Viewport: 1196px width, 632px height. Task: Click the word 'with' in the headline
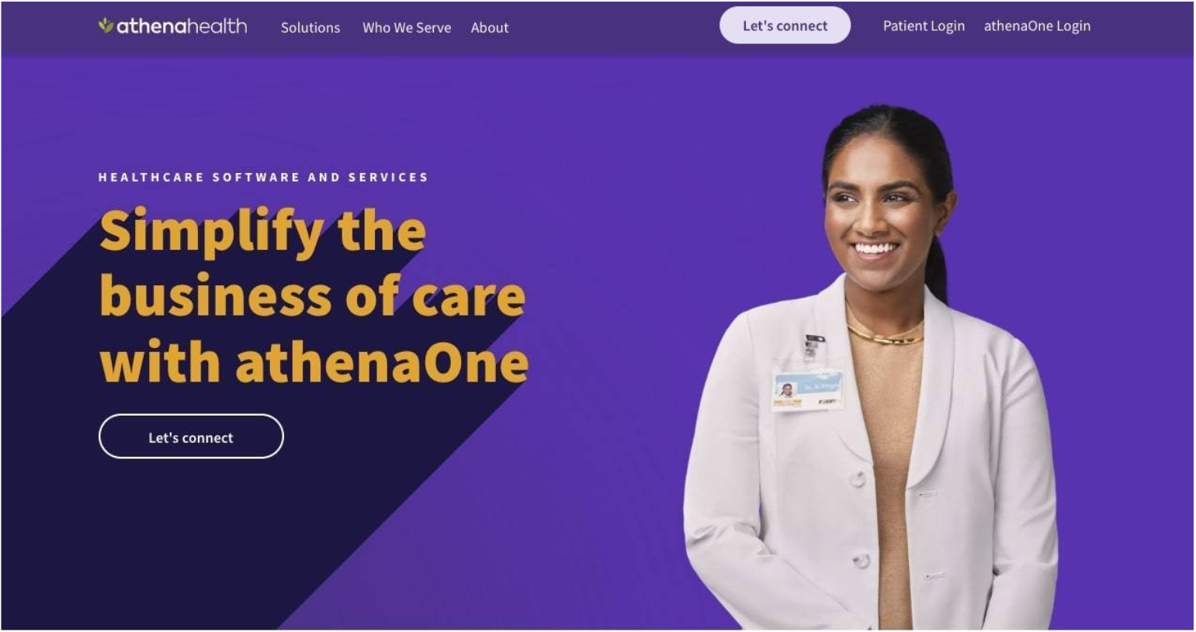pyautogui.click(x=160, y=363)
